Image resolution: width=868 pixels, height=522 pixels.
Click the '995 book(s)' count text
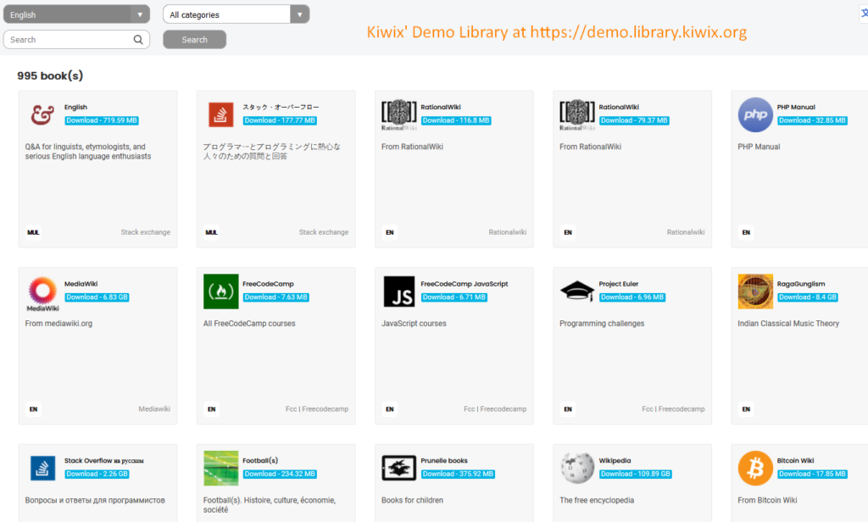click(x=50, y=75)
